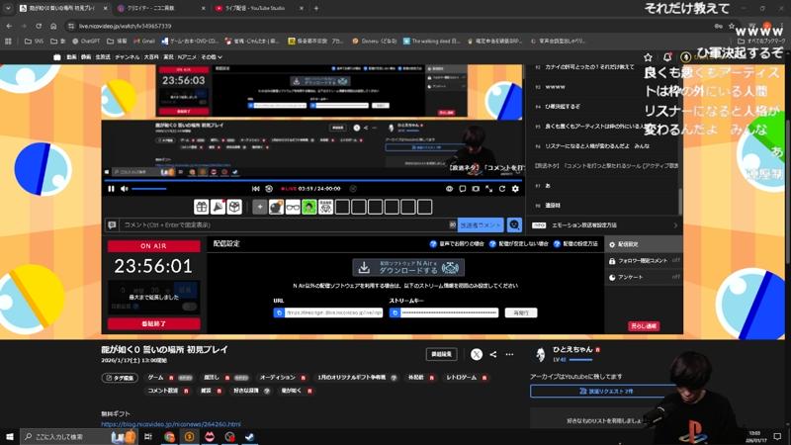
Task: Toggle comment visibility eye icon in player
Action: click(x=449, y=189)
